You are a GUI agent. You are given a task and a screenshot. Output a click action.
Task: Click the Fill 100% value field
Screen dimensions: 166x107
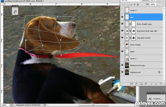153,4
